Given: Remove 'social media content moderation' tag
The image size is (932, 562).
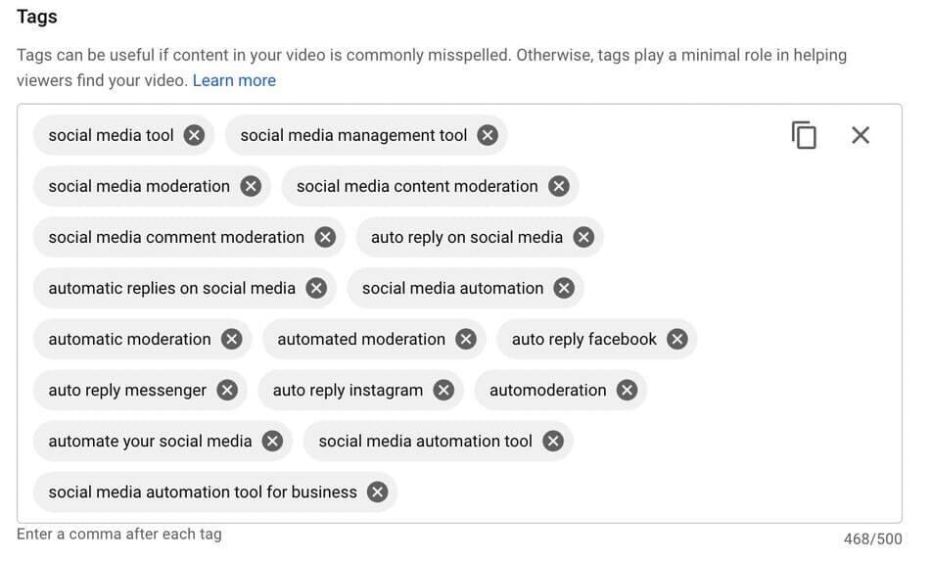Looking at the screenshot, I should (x=558, y=186).
